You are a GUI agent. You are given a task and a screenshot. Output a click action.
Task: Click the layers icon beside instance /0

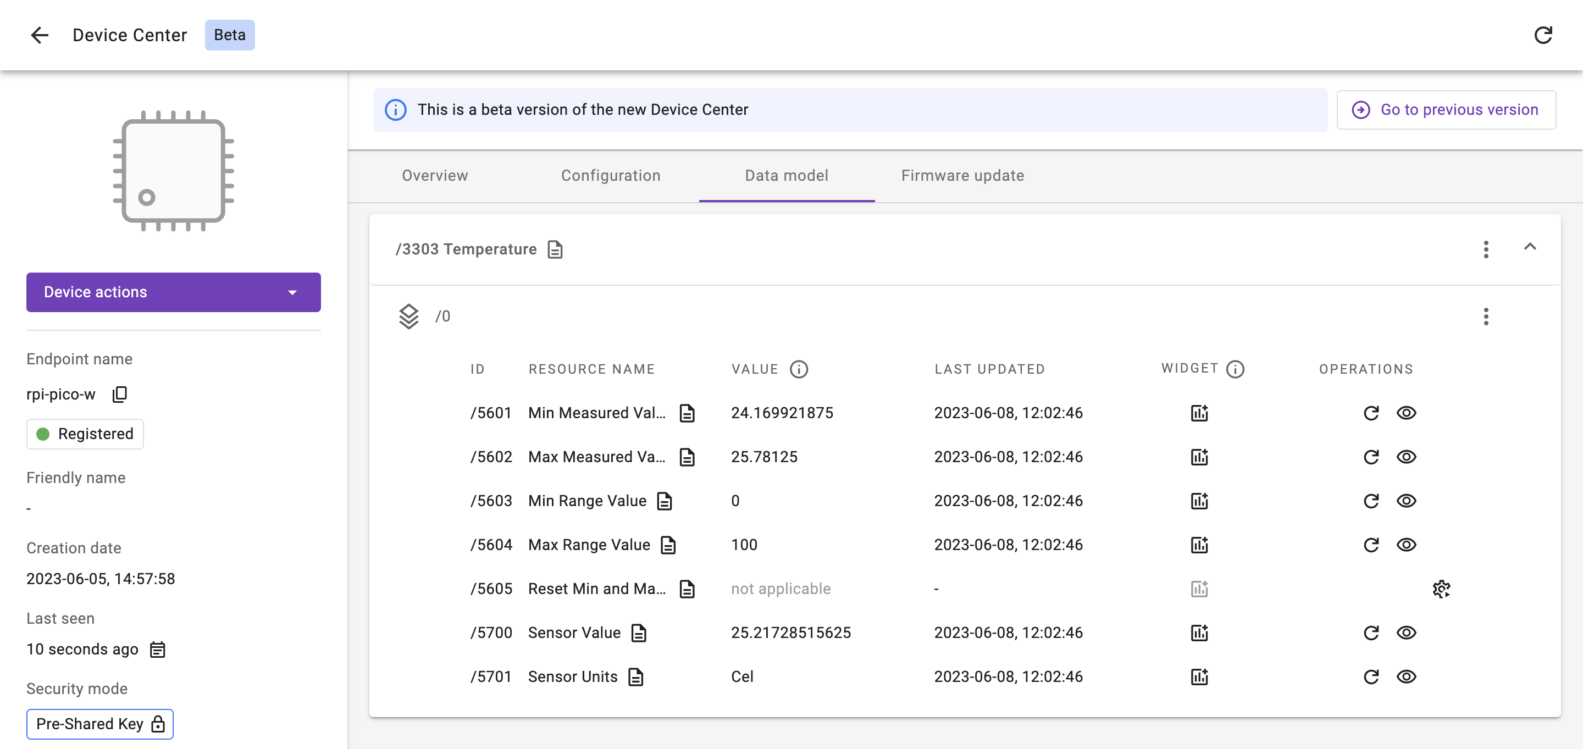coord(408,316)
